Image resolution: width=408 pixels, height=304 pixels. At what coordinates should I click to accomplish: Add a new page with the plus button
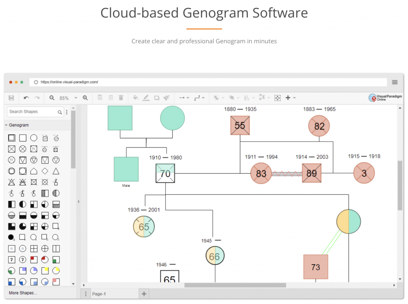pyautogui.click(x=143, y=293)
